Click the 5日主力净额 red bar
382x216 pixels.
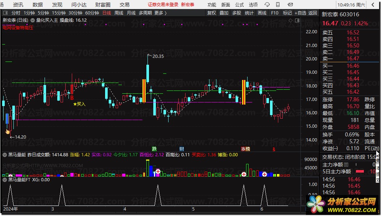[x=360, y=171]
